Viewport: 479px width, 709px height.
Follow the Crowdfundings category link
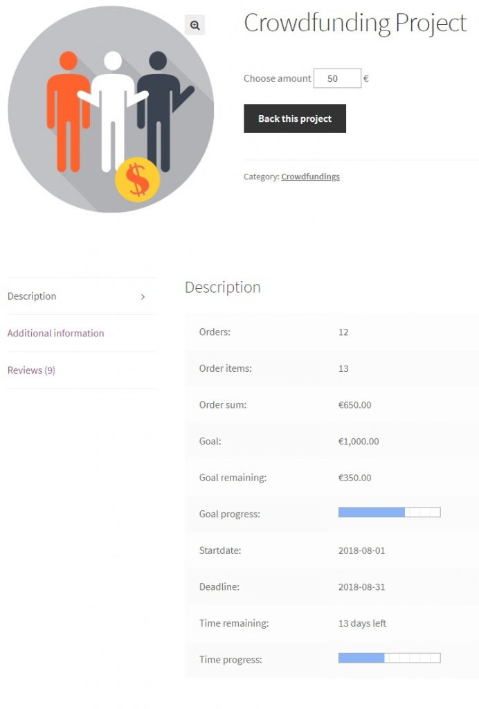tap(310, 177)
